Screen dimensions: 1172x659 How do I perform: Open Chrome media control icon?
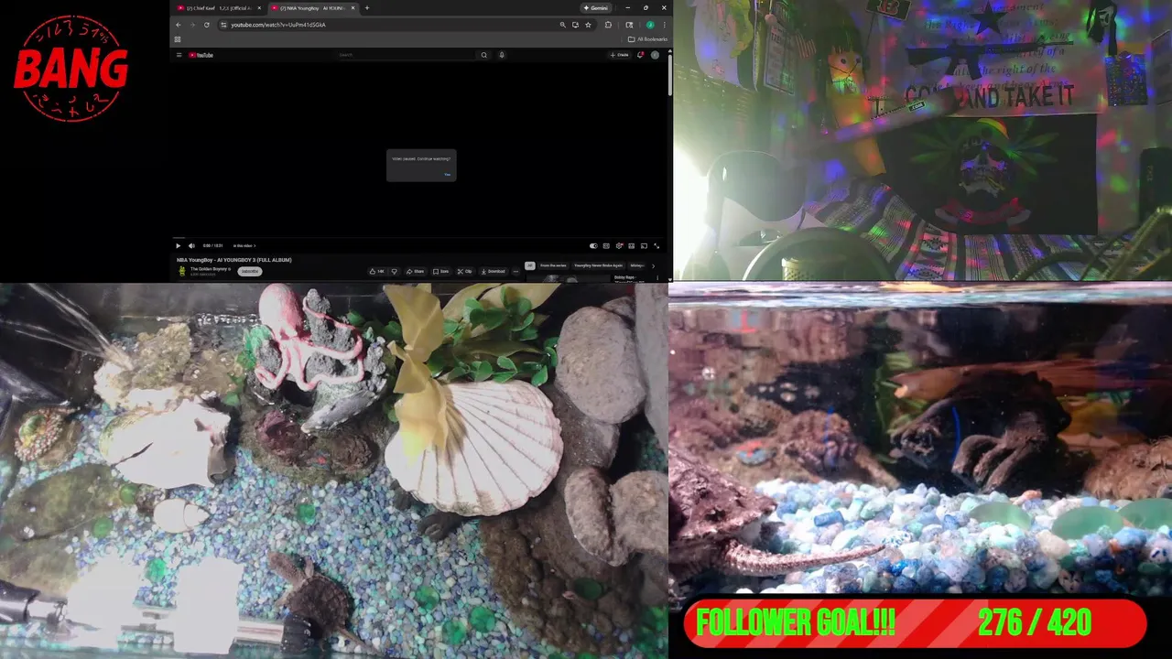coord(629,25)
